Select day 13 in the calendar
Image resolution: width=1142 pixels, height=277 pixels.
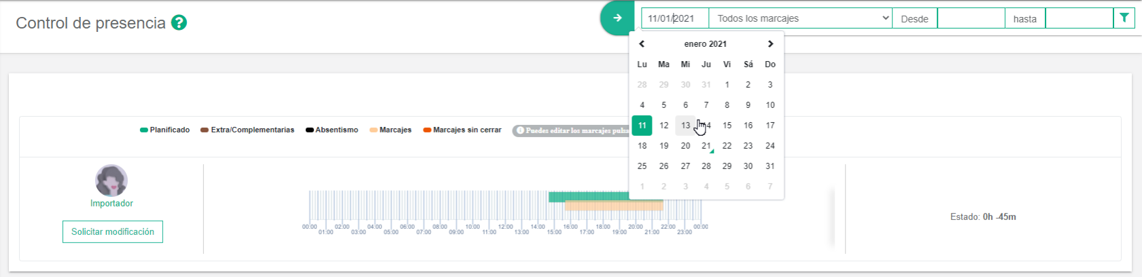(x=685, y=126)
